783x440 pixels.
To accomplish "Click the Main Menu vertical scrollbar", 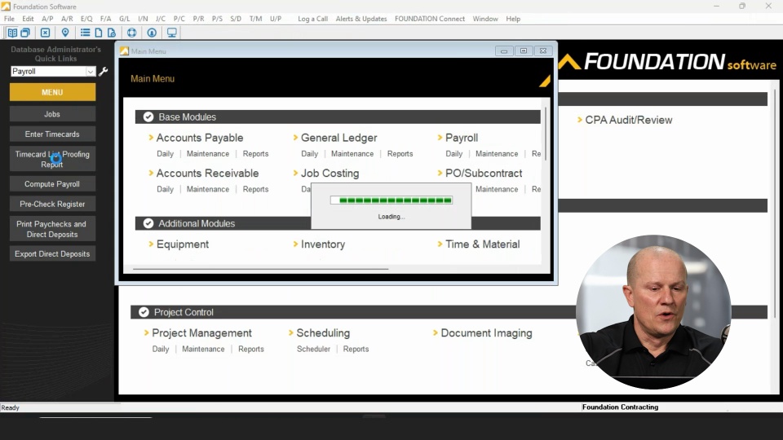I will [546, 134].
